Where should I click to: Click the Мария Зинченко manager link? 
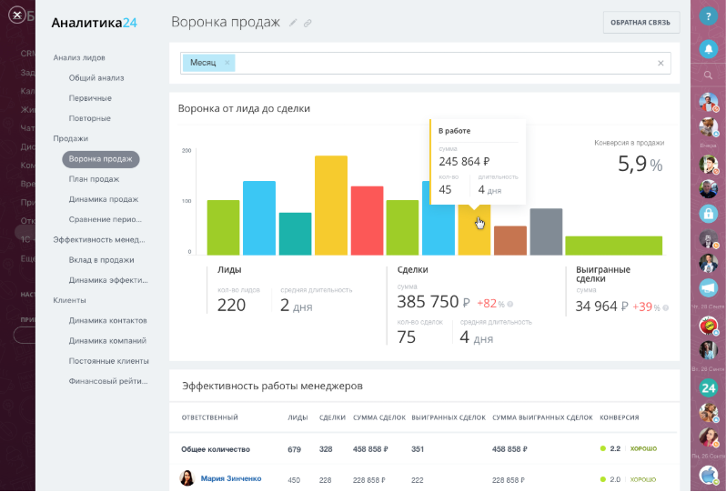[x=230, y=478]
